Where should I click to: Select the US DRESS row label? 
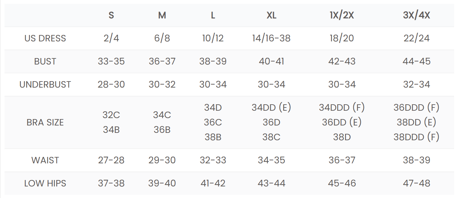click(x=45, y=38)
